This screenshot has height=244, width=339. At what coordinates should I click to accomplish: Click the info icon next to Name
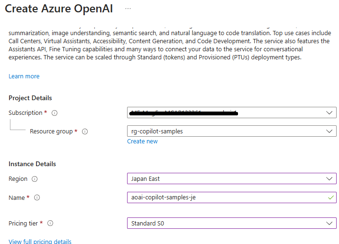tap(37, 197)
